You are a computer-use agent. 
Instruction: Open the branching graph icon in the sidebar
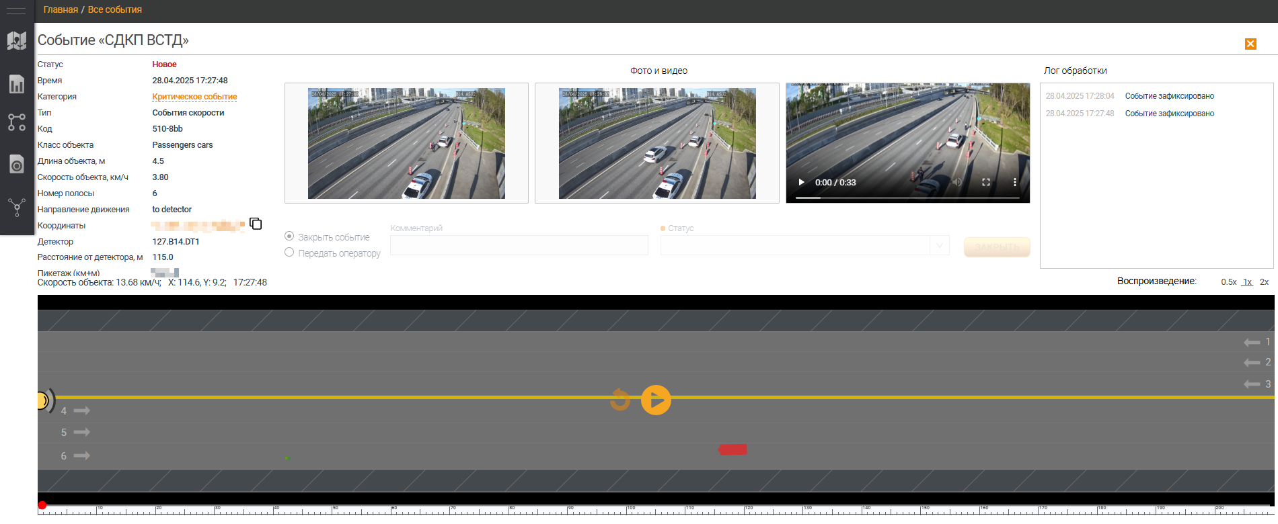[x=17, y=207]
